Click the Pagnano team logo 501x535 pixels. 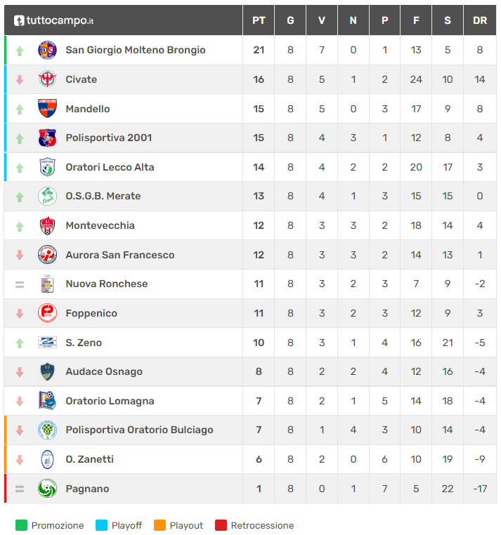47,489
